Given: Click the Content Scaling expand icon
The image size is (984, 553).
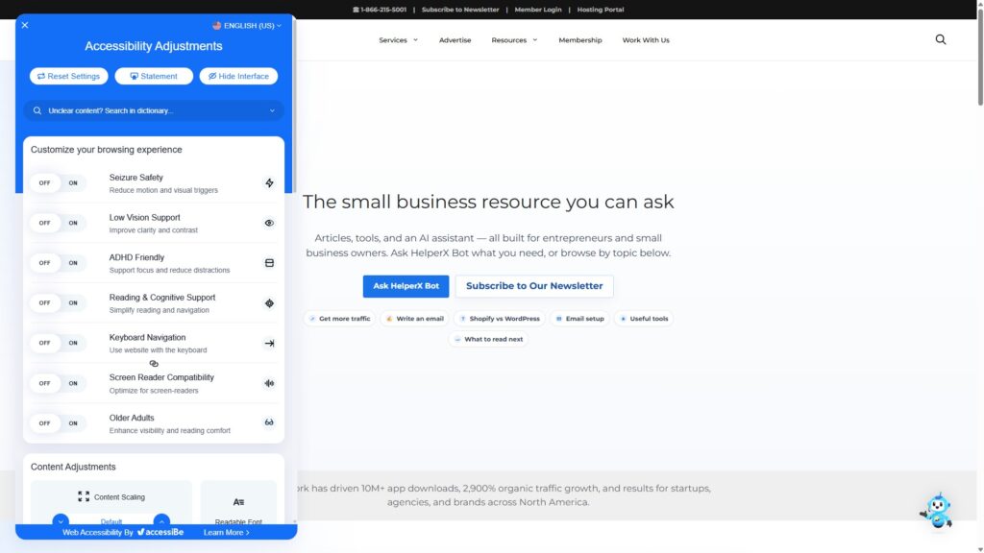Looking at the screenshot, I should click(x=84, y=496).
